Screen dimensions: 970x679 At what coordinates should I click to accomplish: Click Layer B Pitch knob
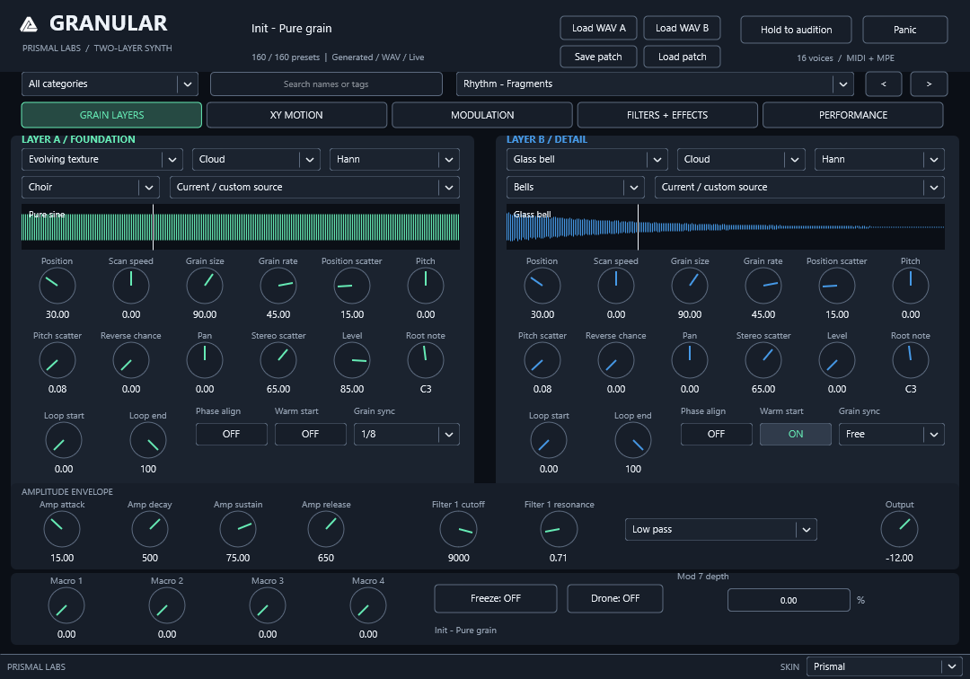coord(911,287)
